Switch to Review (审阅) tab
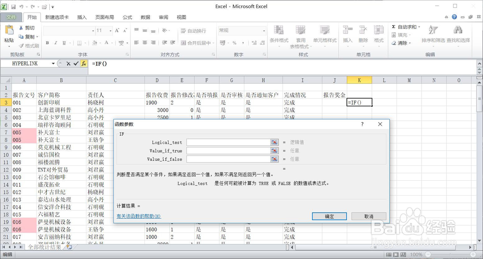 (x=164, y=17)
